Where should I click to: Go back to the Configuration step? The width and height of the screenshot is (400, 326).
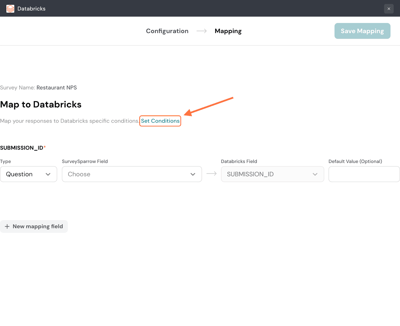[167, 31]
